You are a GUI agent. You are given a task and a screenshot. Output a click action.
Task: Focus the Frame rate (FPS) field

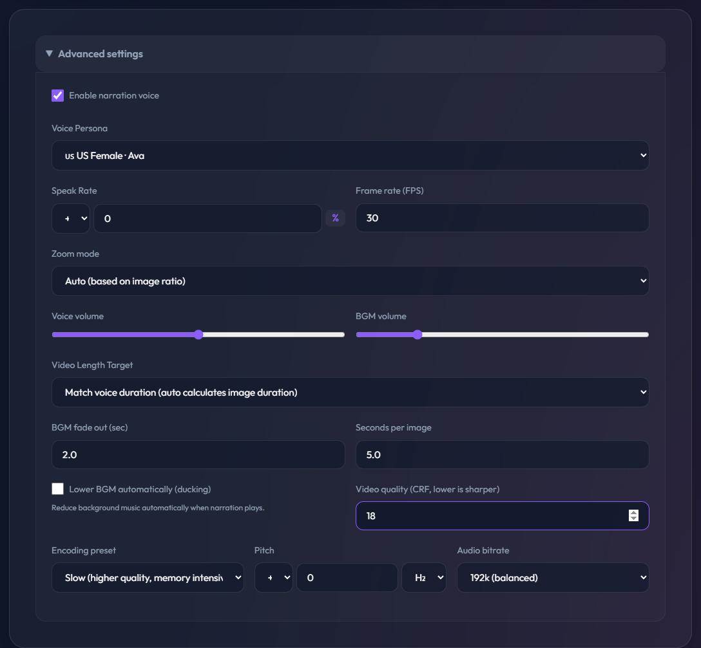coord(502,218)
